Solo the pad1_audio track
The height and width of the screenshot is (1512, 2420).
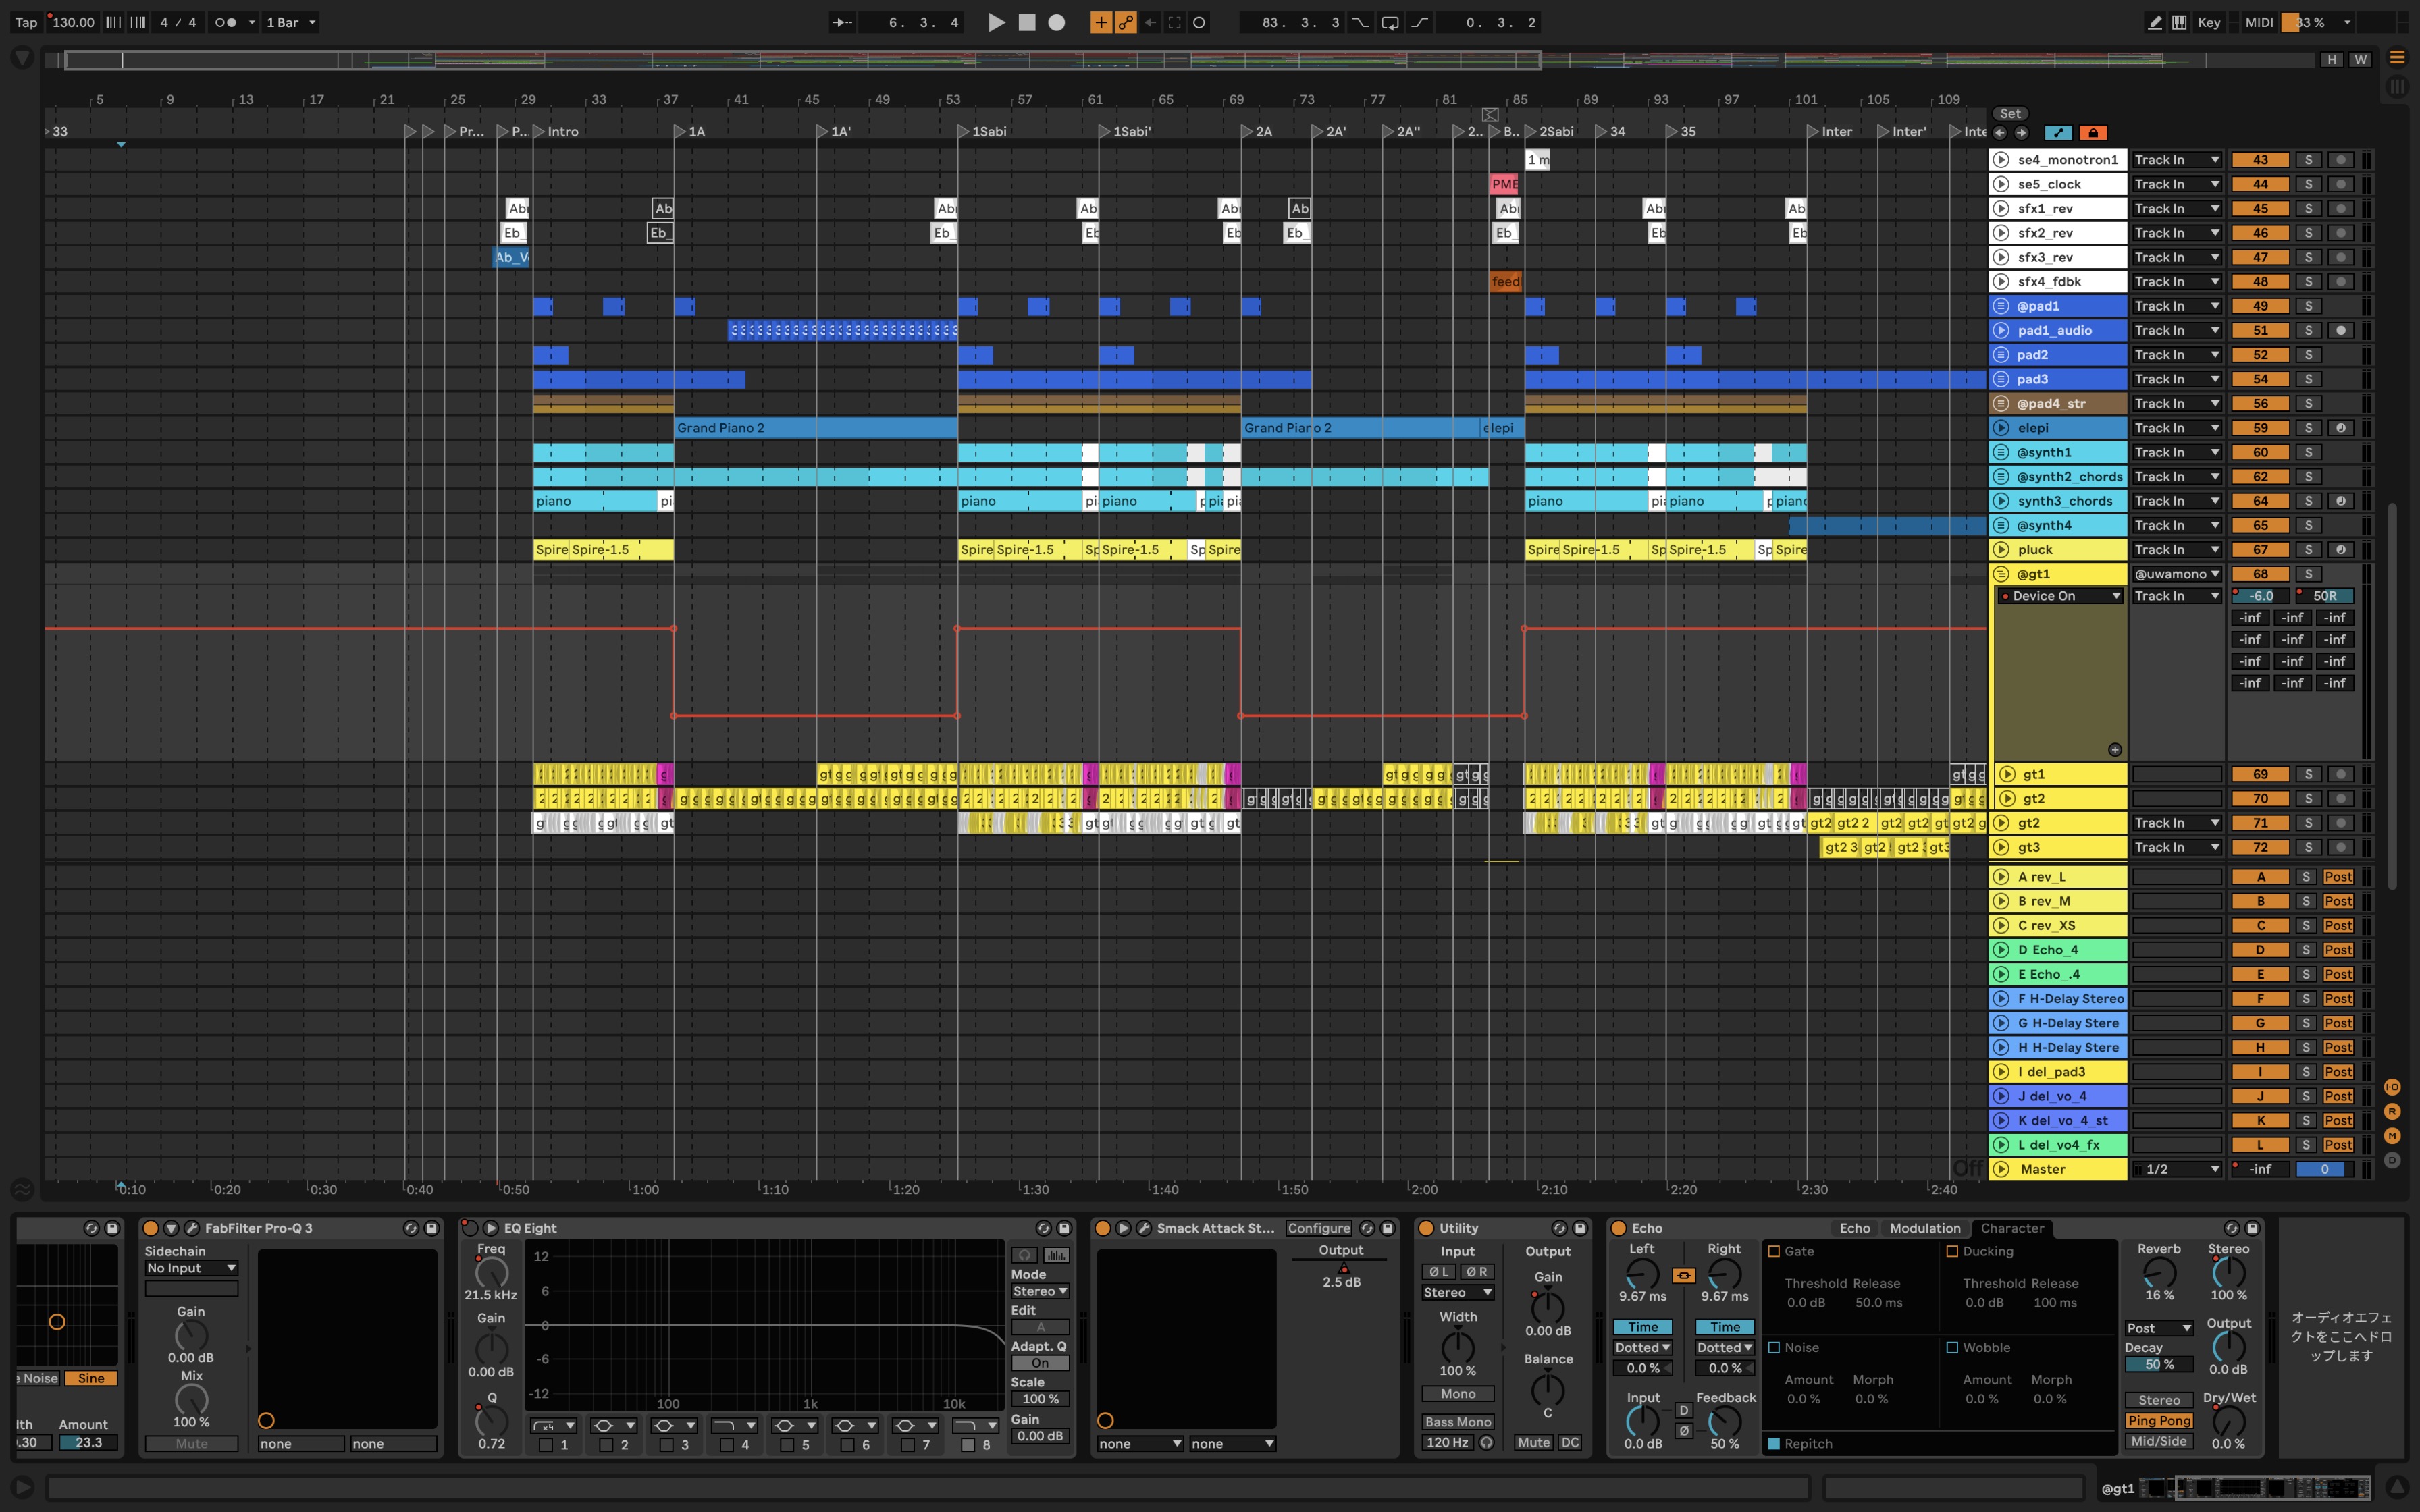tap(2308, 331)
